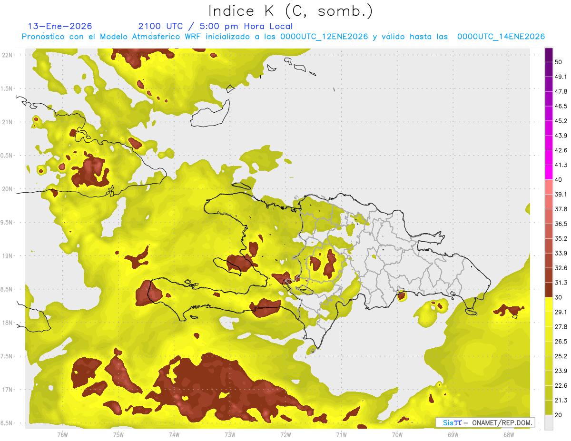This screenshot has width=571, height=441.
Task: Click the legend value "50"
Action: 559,62
